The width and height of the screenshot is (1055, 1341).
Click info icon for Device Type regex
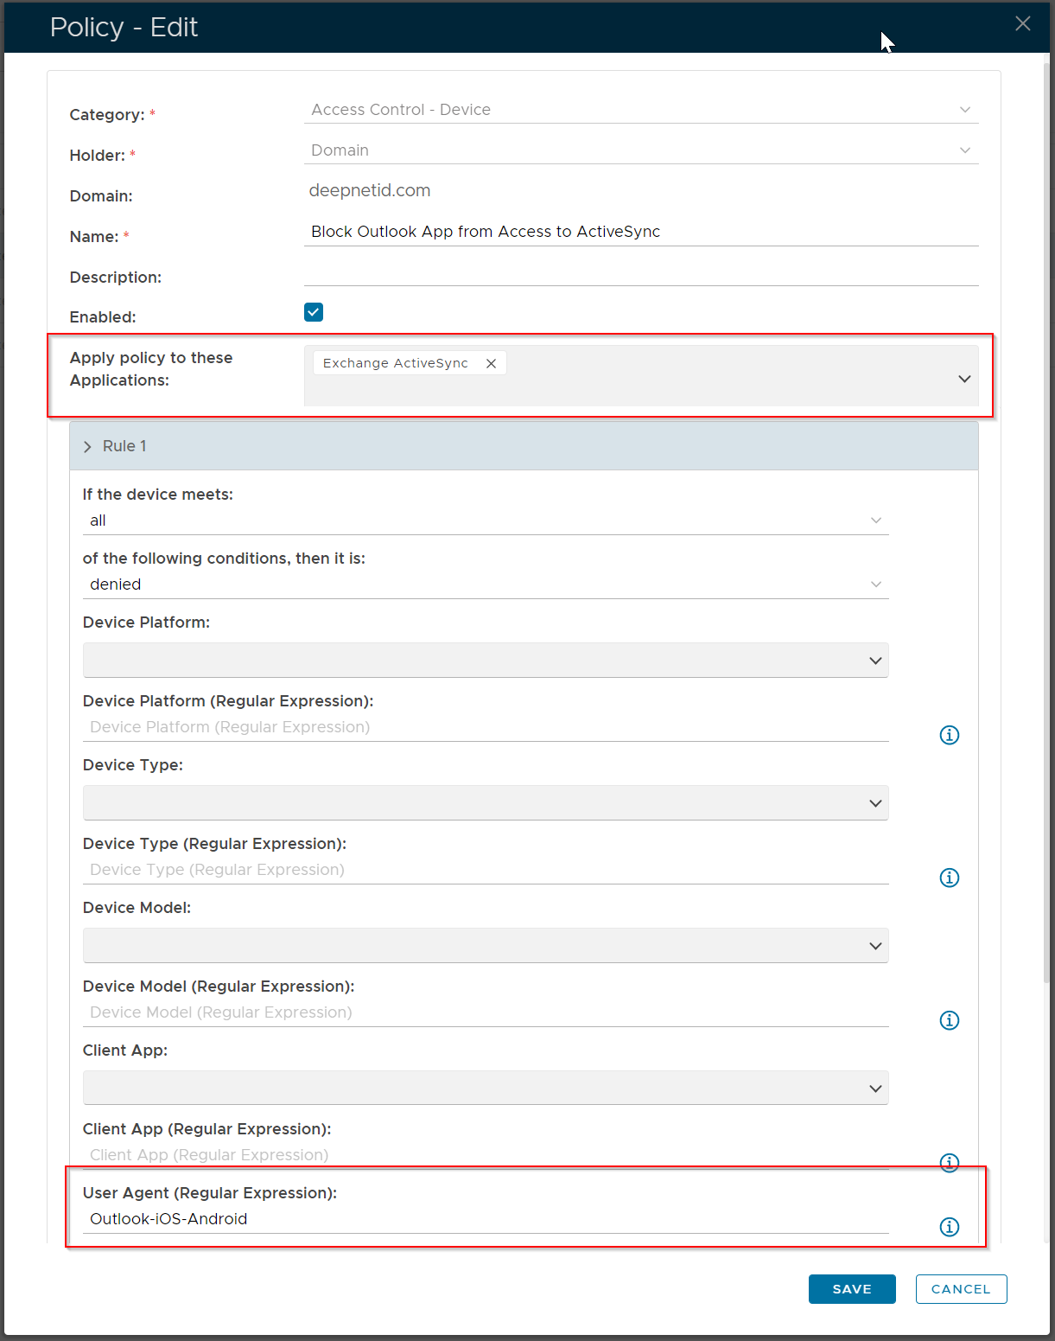[949, 878]
